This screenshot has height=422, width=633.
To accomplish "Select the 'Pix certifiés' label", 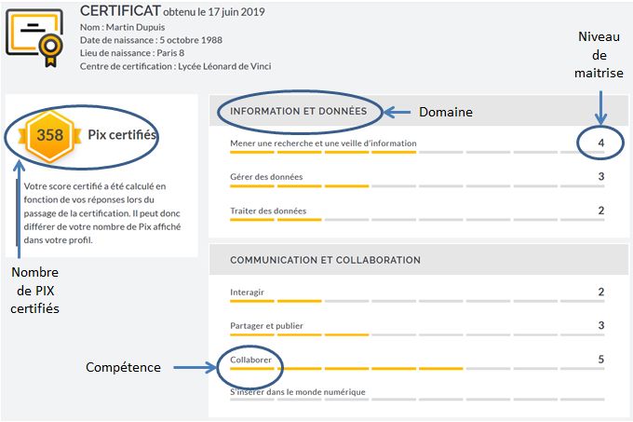I will tap(122, 135).
